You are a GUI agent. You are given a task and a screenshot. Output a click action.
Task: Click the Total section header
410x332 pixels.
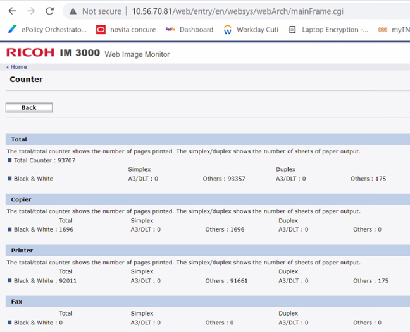[208, 139]
